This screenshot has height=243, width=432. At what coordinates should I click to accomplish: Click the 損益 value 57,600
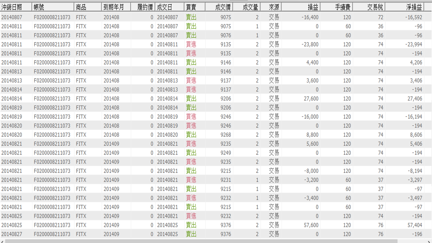click(311, 225)
